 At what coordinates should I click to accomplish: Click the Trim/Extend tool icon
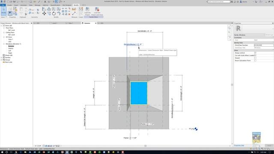[x=59, y=13]
